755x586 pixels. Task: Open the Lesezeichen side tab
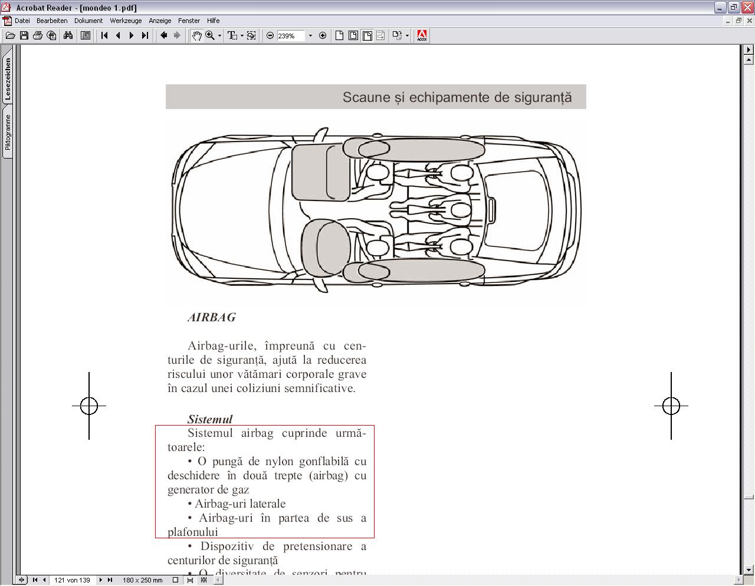(x=8, y=78)
